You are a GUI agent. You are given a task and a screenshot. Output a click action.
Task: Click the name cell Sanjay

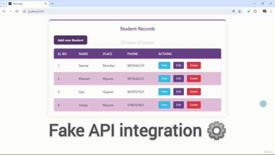click(x=83, y=105)
